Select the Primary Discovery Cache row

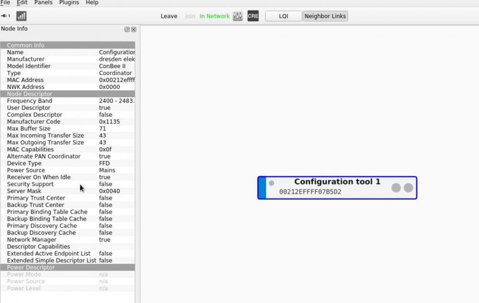click(68, 226)
